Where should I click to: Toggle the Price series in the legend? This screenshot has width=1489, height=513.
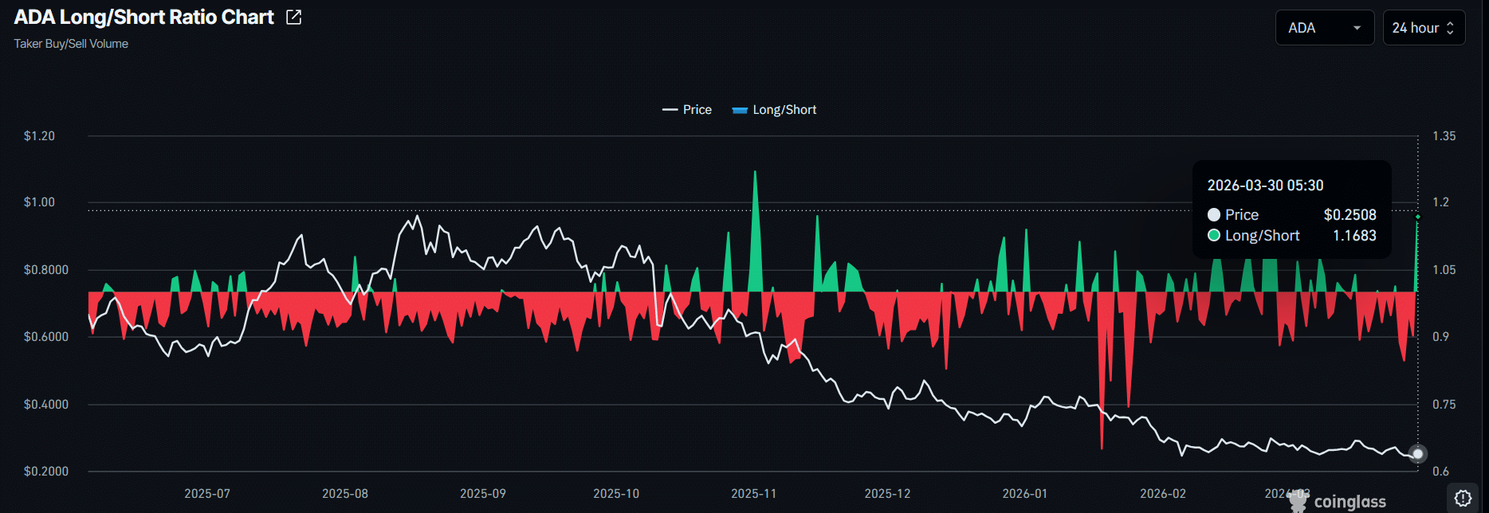[687, 110]
